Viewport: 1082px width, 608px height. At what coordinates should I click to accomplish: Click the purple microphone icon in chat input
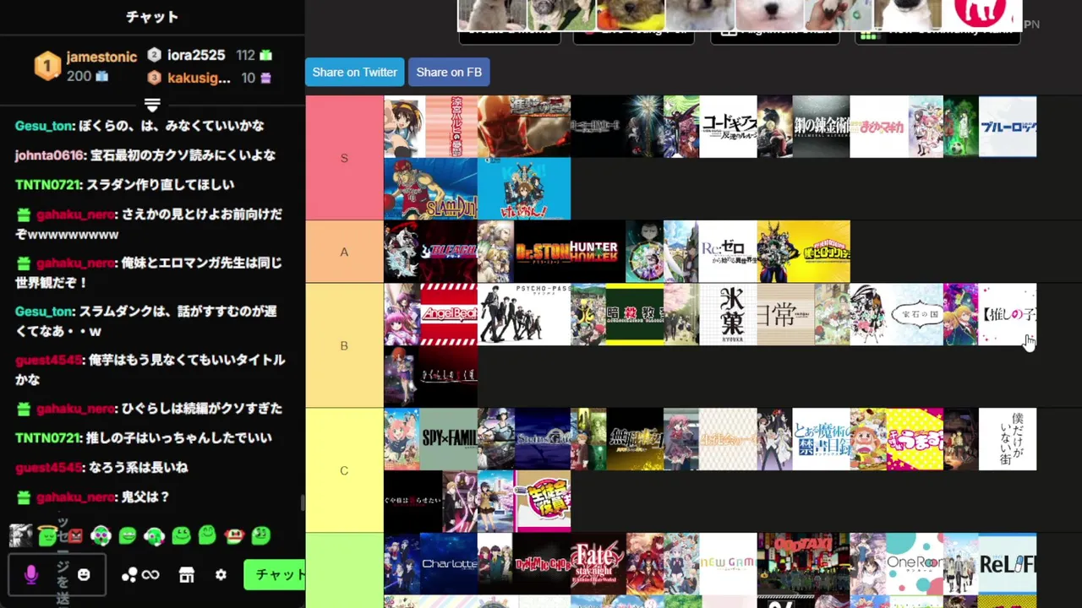[x=30, y=575]
